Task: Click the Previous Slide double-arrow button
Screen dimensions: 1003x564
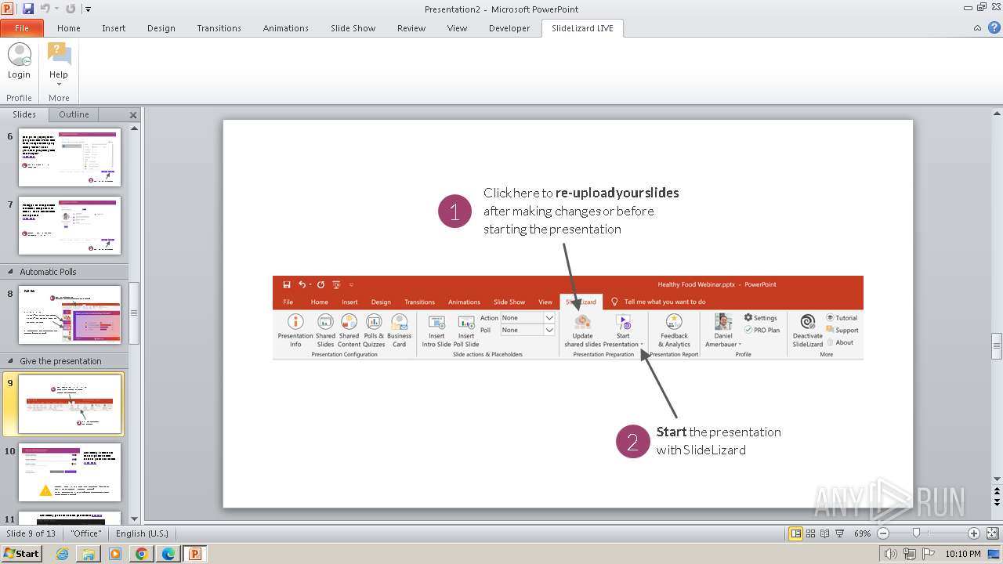Action: (x=997, y=491)
